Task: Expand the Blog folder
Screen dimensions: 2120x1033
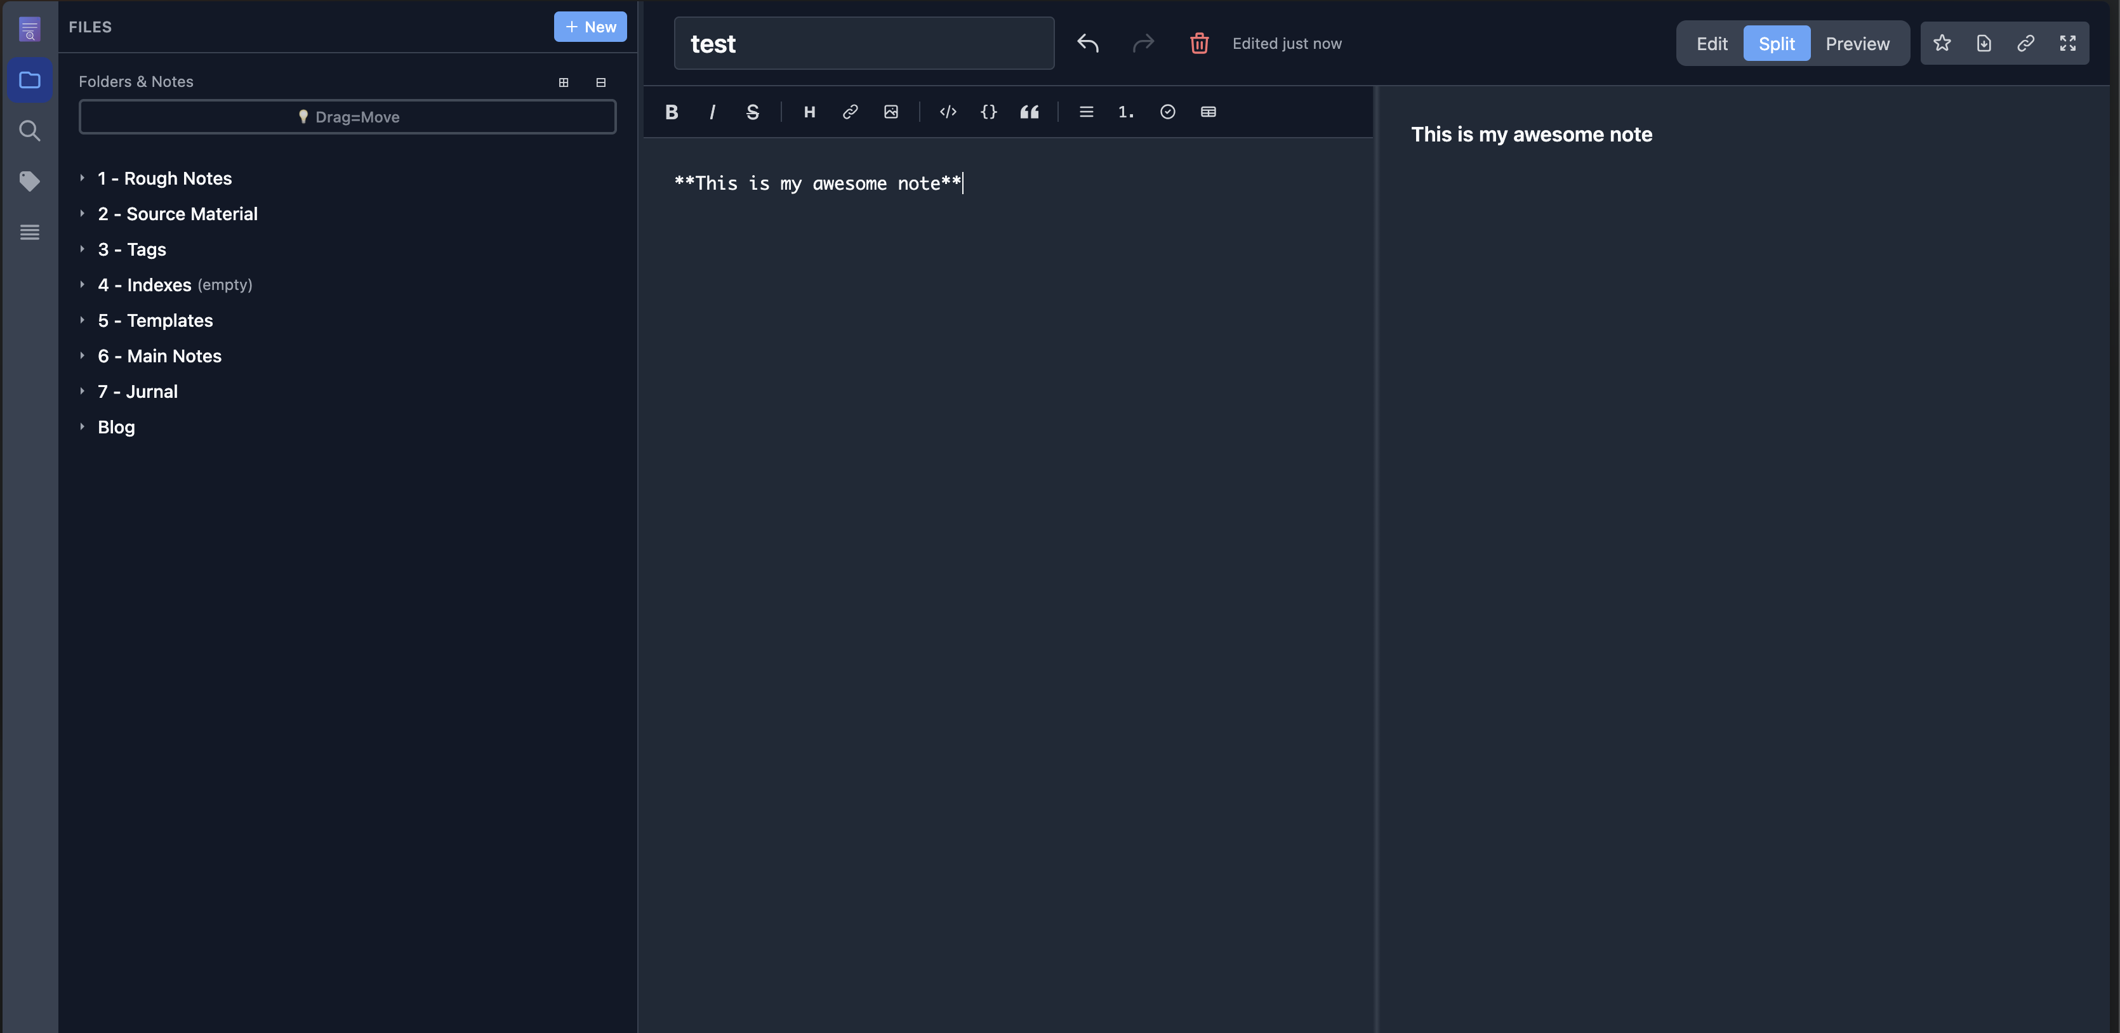Action: (x=83, y=427)
